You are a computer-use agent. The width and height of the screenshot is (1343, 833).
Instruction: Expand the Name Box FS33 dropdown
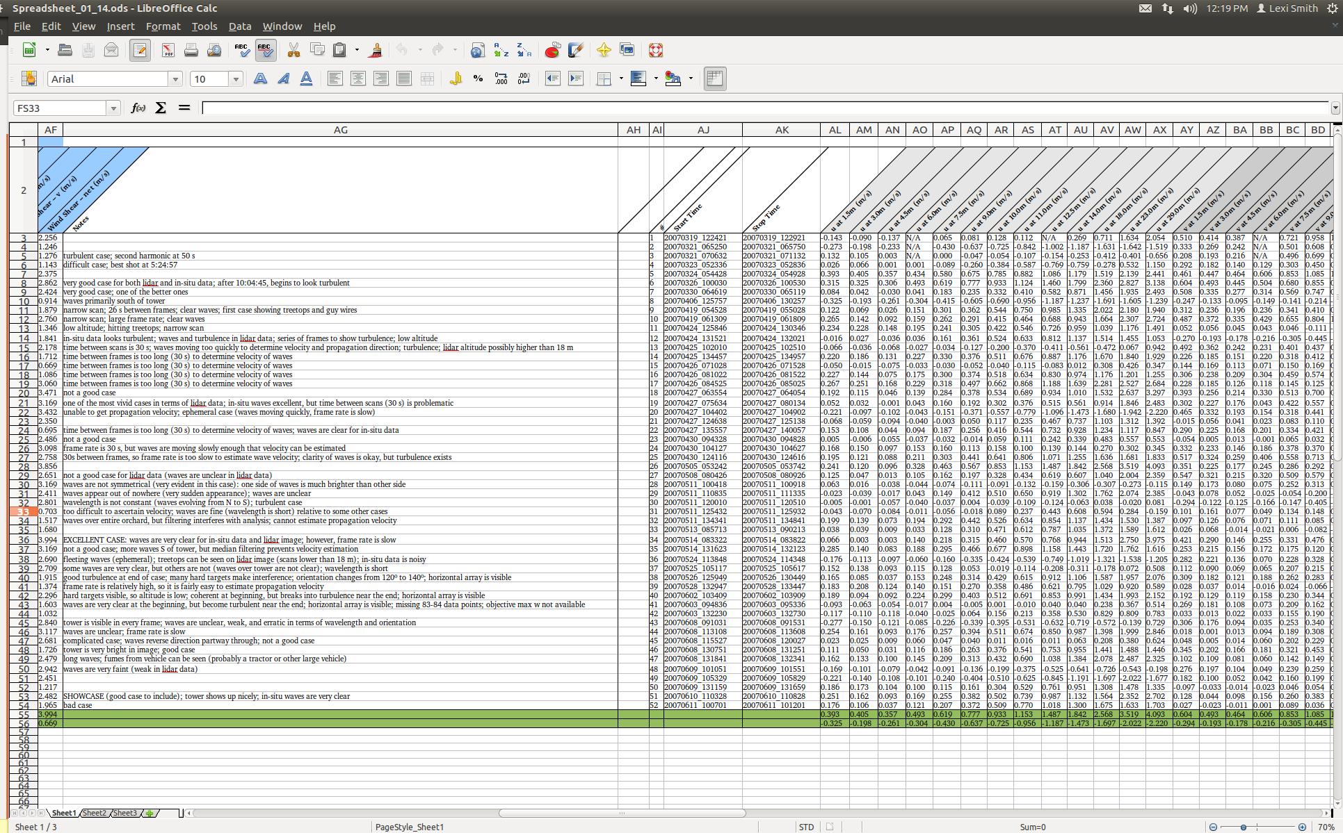click(113, 108)
